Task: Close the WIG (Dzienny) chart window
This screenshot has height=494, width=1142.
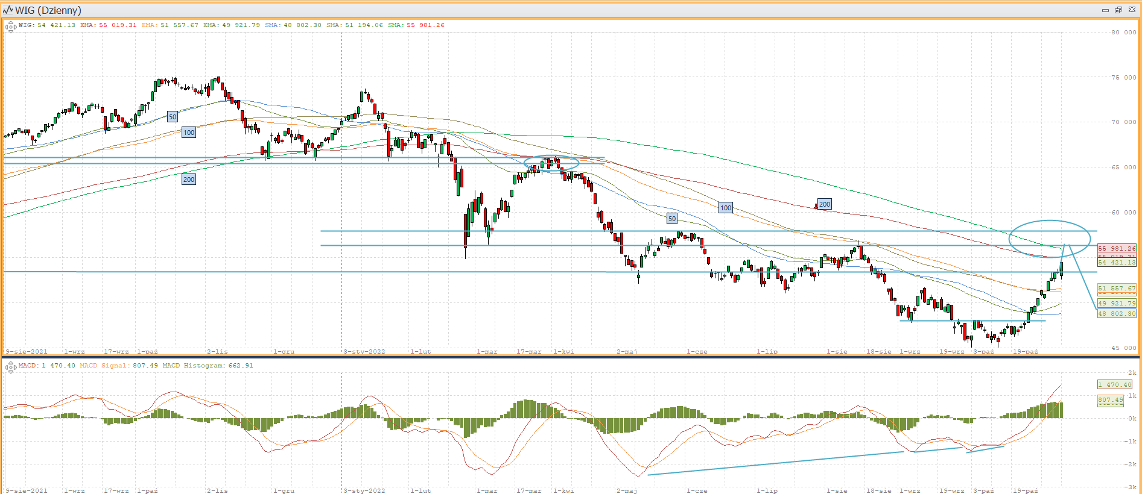Action: coord(1132,10)
